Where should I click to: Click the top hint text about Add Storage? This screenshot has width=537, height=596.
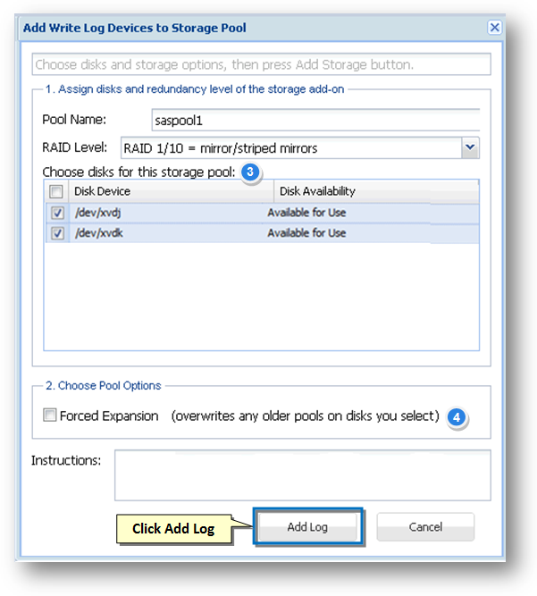(223, 65)
